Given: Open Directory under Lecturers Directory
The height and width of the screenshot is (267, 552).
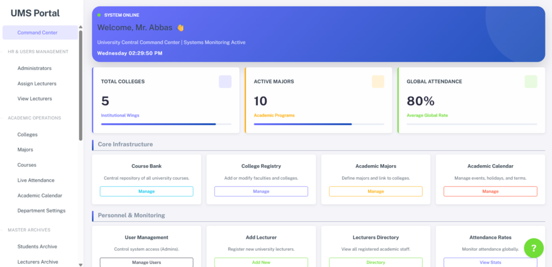Looking at the screenshot, I should 376,263.
